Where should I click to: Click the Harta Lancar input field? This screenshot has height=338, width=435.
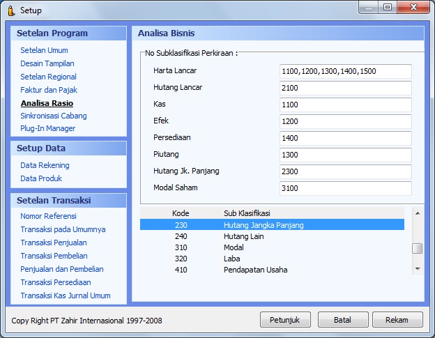345,71
